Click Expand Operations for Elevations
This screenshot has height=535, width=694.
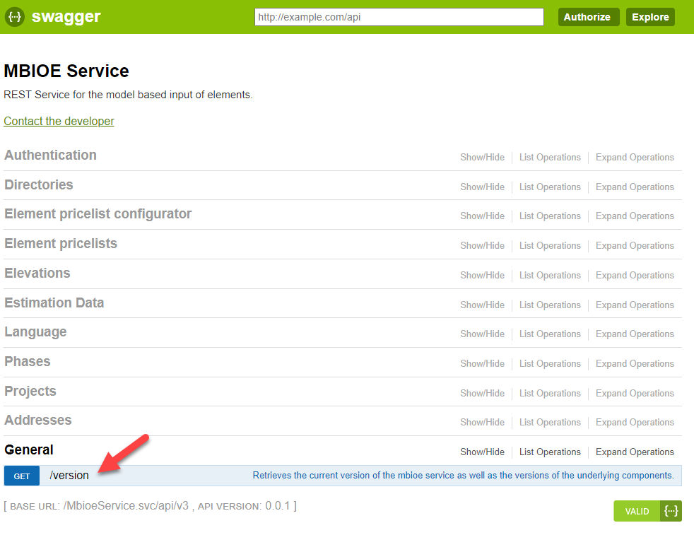(x=635, y=275)
